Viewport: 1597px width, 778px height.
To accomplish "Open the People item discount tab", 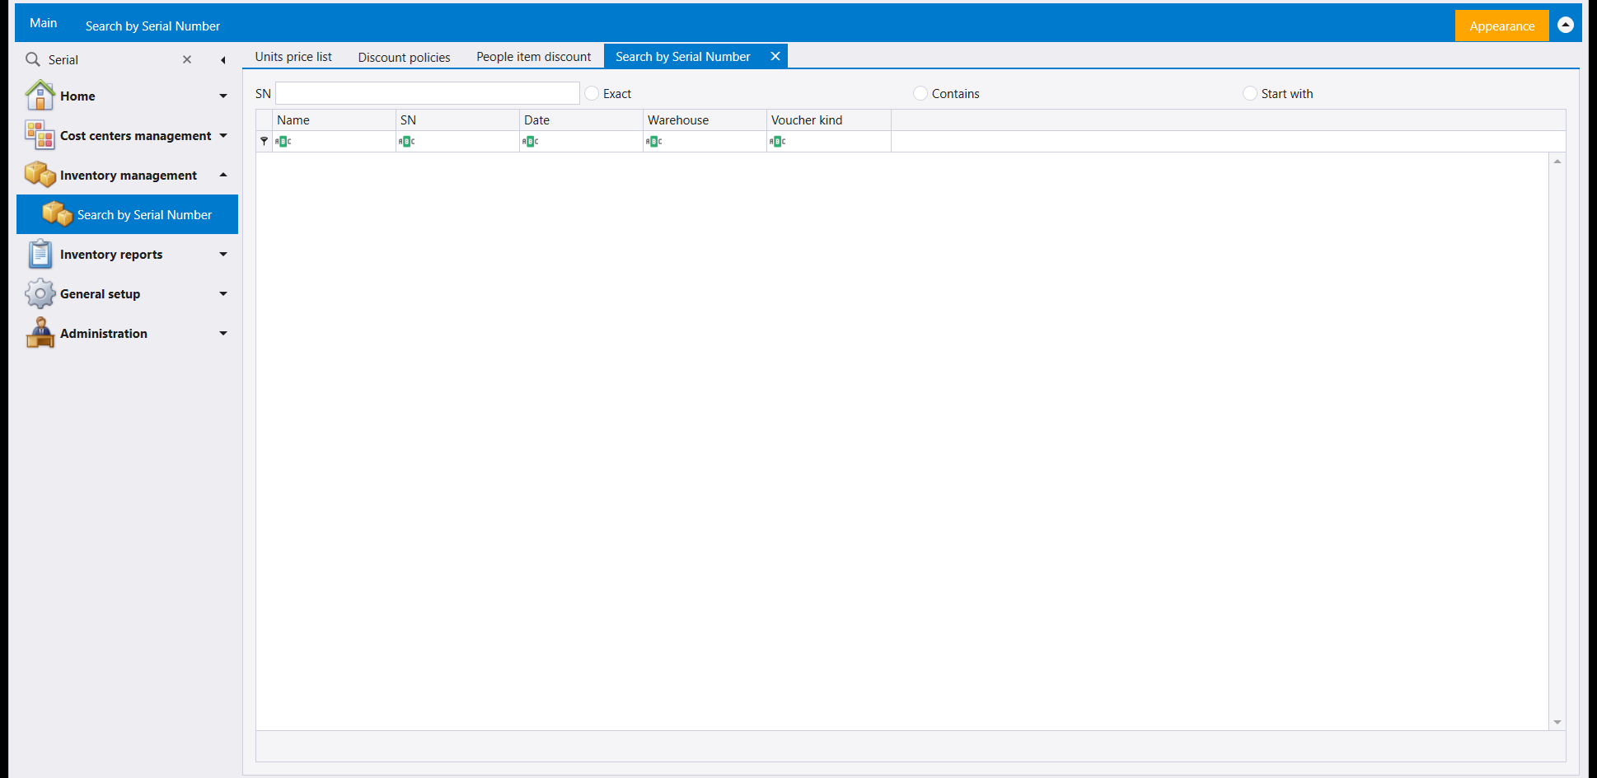I will point(533,56).
